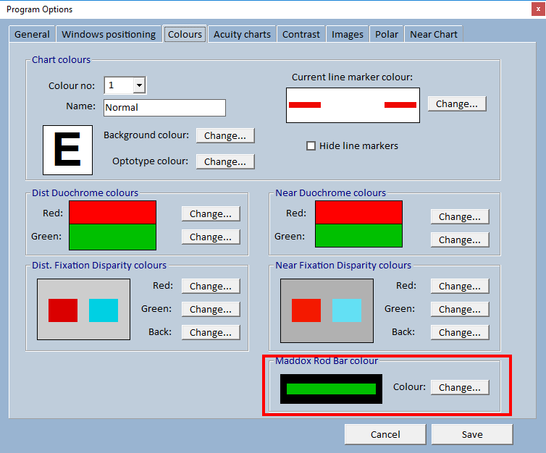Image resolution: width=546 pixels, height=453 pixels.
Task: Switch to Windows positioning tab
Action: click(x=109, y=34)
